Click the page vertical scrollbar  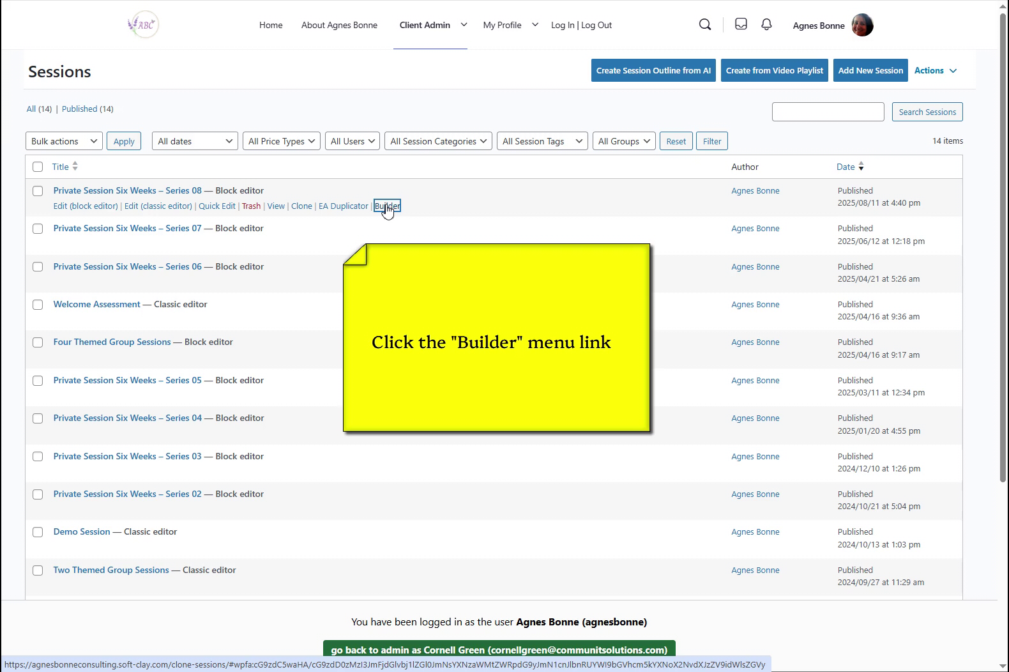(1003, 256)
